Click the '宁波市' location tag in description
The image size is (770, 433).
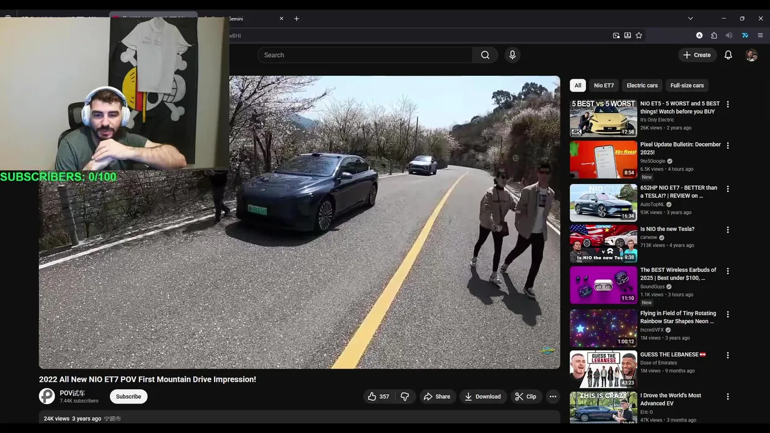click(x=112, y=419)
